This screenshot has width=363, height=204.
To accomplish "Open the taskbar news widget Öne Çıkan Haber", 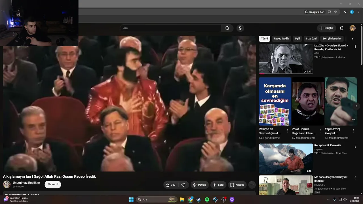I will pyautogui.click(x=16, y=199).
